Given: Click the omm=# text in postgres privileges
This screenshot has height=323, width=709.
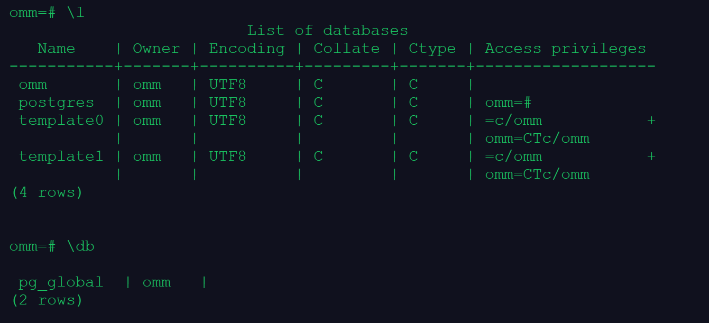Looking at the screenshot, I should (508, 103).
